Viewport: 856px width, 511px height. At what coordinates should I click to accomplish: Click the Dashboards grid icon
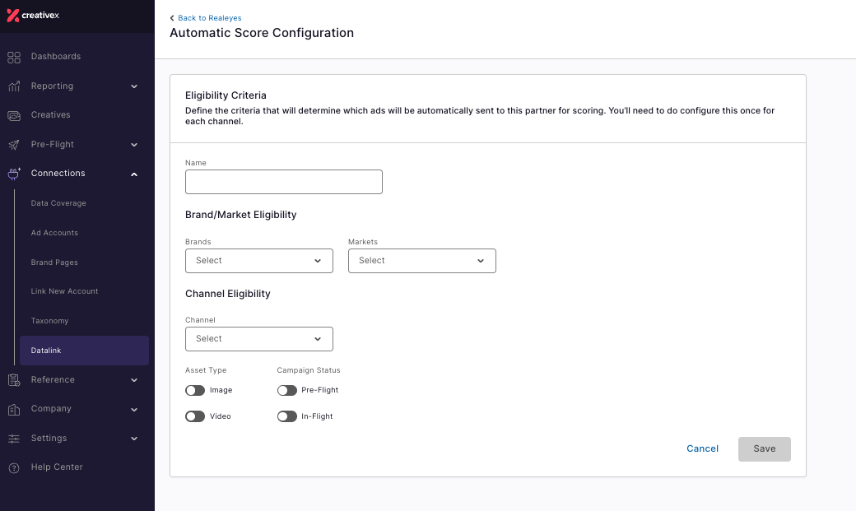(x=14, y=57)
